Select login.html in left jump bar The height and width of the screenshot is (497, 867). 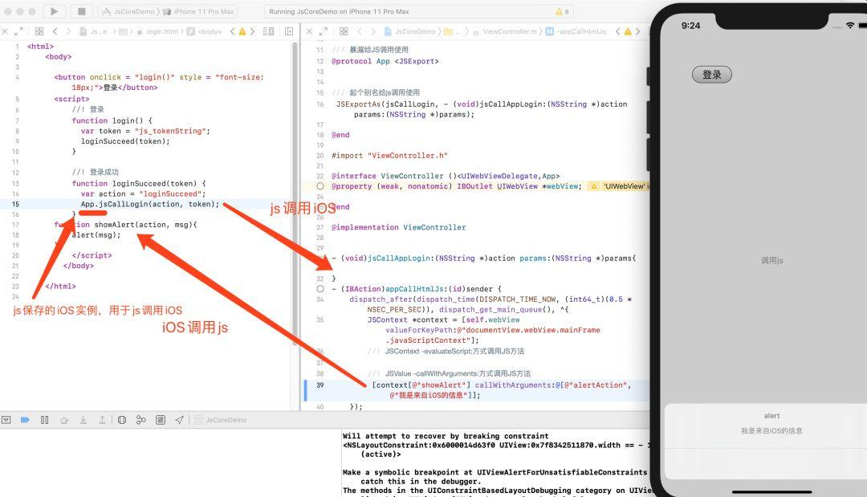pos(157,31)
